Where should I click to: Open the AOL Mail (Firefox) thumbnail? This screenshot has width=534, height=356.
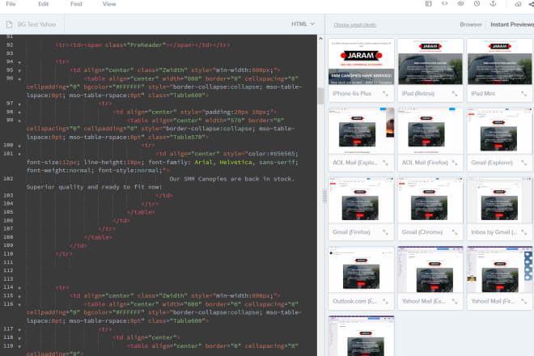tap(430, 131)
